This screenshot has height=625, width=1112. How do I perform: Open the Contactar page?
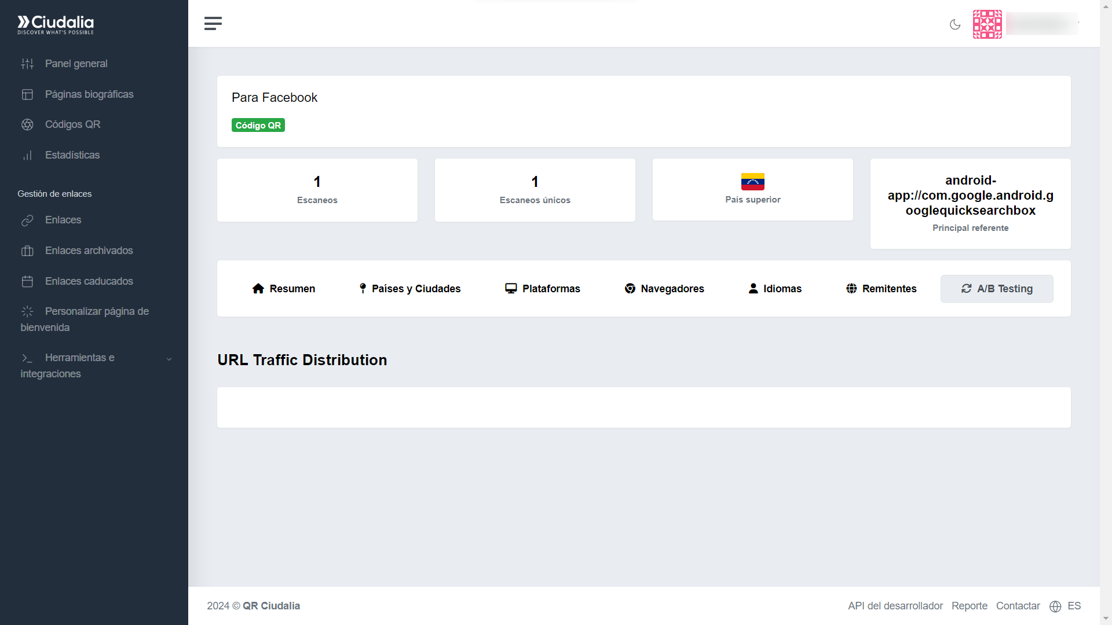click(1018, 606)
